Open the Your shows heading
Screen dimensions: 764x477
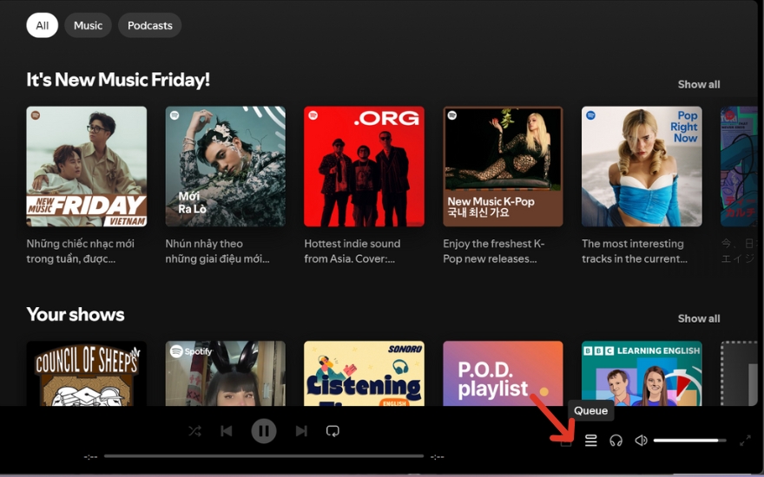click(76, 315)
